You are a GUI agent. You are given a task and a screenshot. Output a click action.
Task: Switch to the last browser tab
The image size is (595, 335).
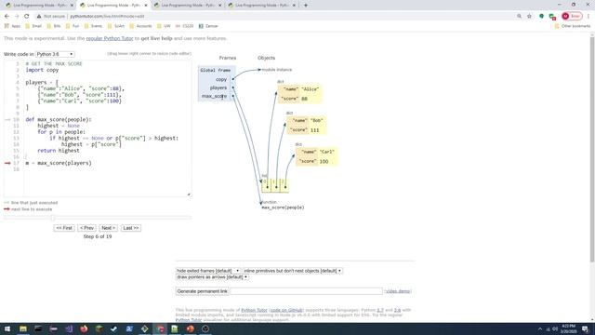[x=262, y=6]
